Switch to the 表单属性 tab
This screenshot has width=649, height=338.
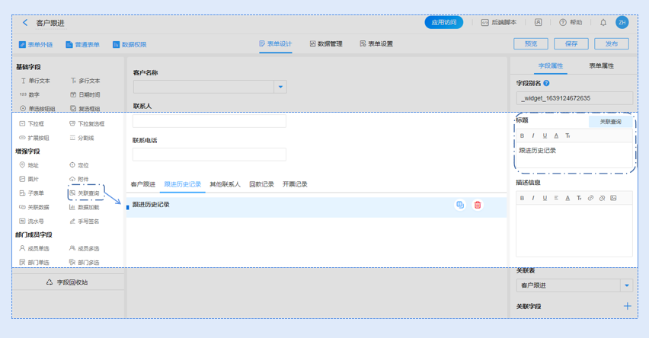coord(601,66)
